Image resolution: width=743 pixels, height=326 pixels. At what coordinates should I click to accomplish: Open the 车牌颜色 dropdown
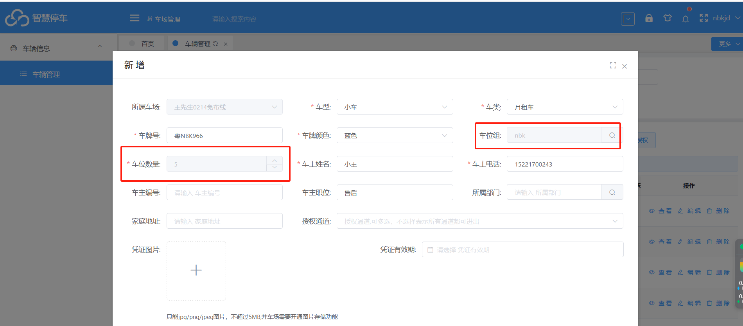tap(395, 135)
